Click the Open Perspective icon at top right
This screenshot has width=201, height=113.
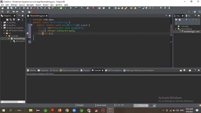[195, 12]
